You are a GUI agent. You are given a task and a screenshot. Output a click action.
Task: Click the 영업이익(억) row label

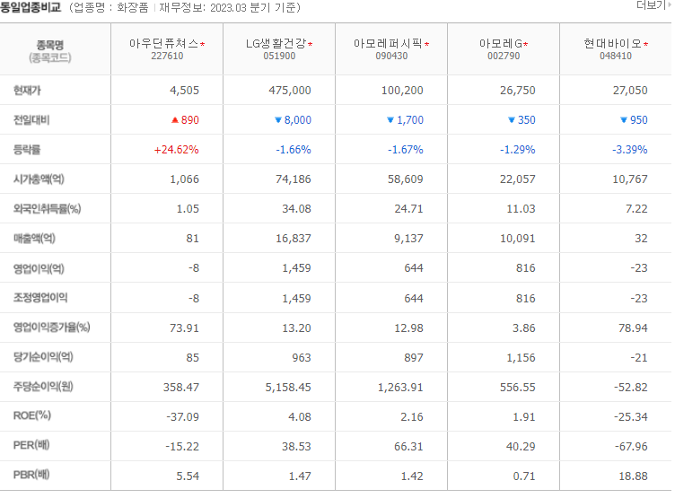[39, 268]
